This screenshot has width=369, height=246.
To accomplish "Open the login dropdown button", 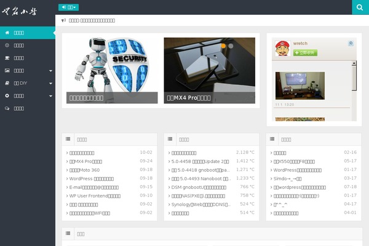I will click(x=68, y=7).
